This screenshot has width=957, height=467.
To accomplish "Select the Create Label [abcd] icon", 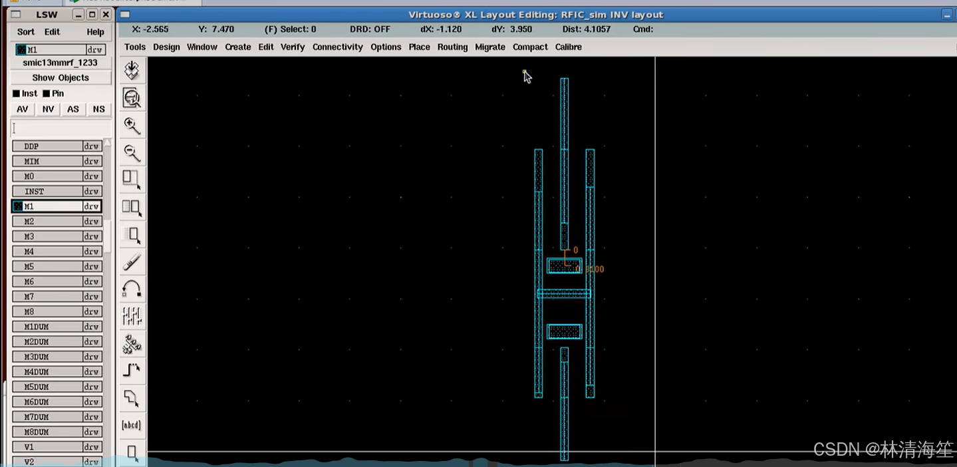I will [132, 425].
